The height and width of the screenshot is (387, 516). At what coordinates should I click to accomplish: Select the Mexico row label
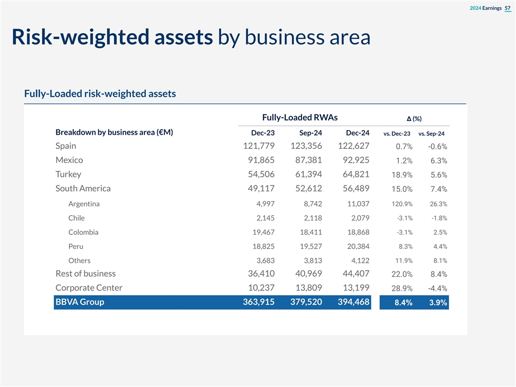click(69, 160)
